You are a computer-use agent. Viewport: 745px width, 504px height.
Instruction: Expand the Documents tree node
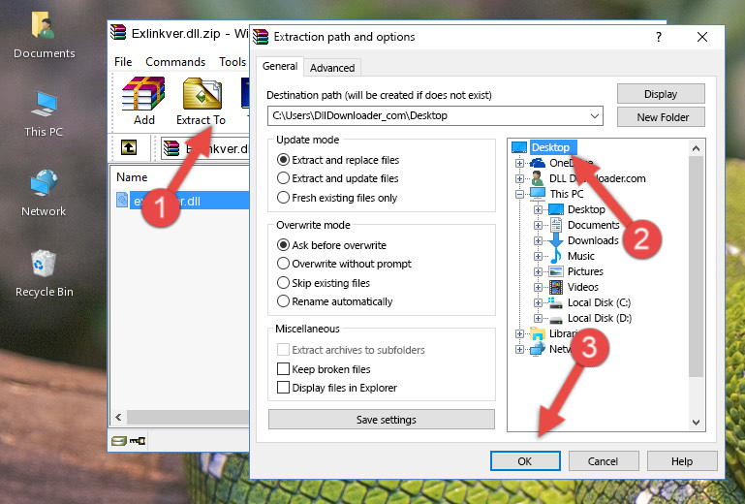click(x=538, y=226)
